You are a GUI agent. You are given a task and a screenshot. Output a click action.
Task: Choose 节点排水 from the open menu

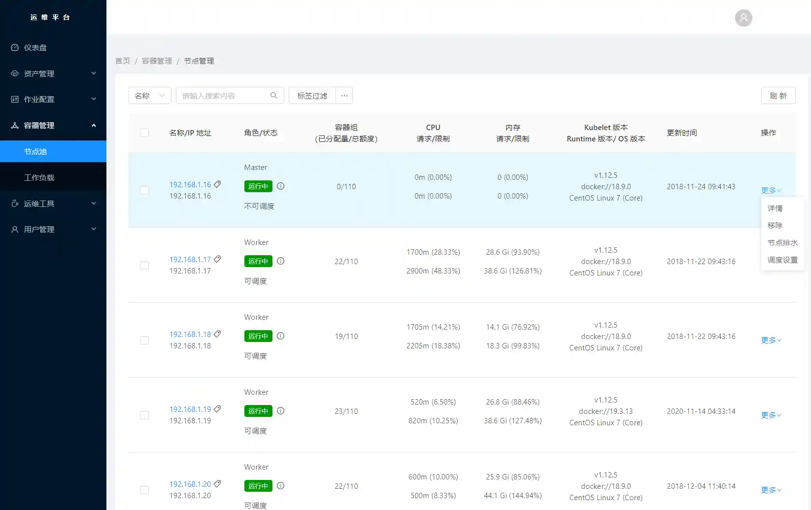pyautogui.click(x=782, y=243)
